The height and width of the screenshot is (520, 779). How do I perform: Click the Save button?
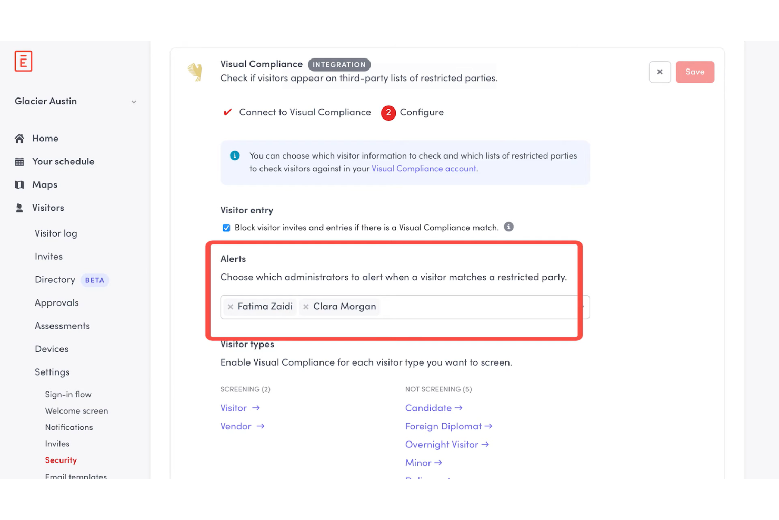coord(695,72)
